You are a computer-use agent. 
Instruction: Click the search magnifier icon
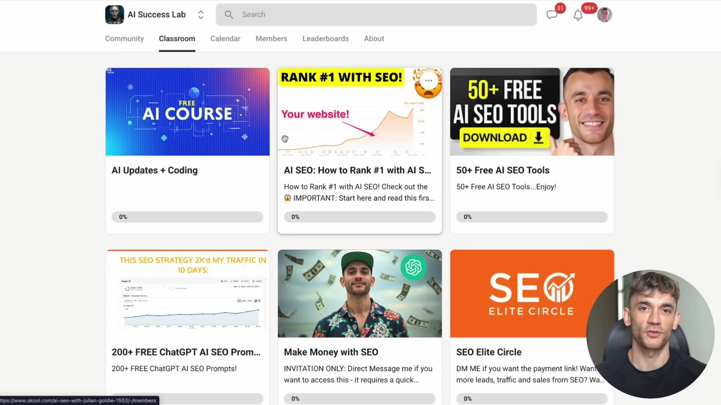coord(229,15)
